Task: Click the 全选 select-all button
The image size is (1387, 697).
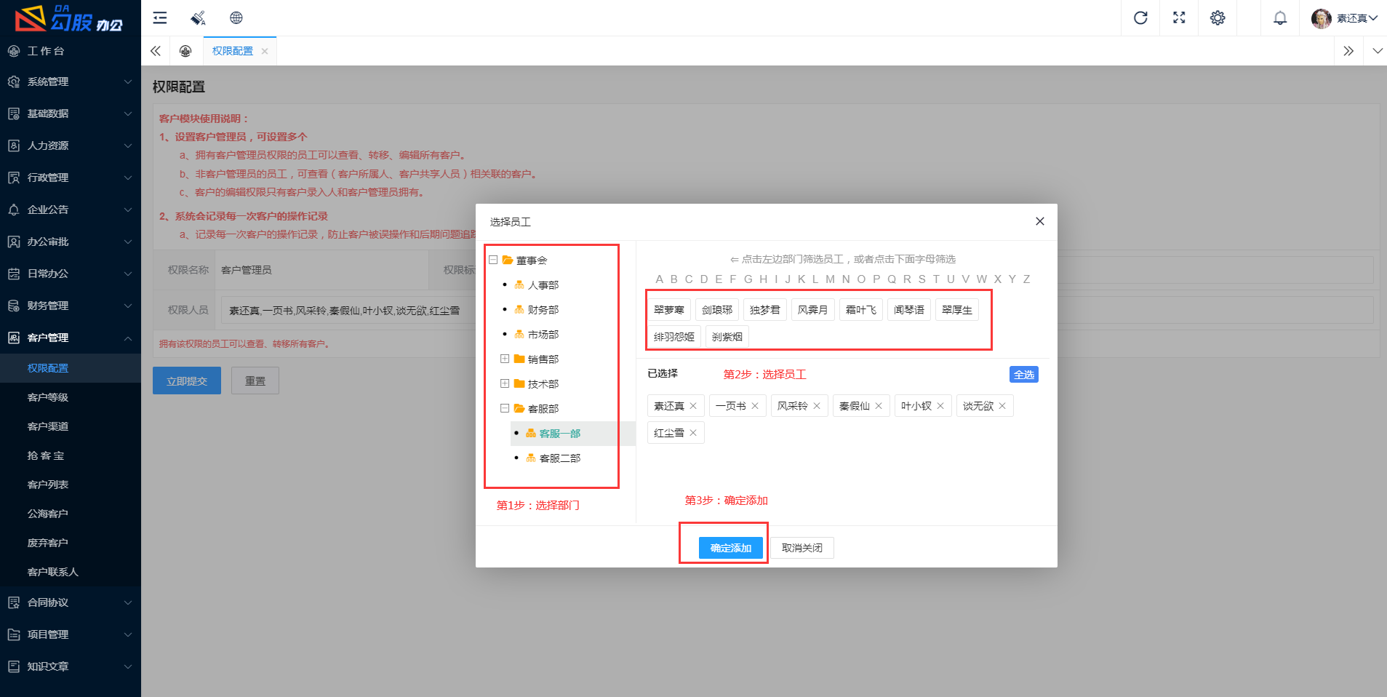Action: (x=1024, y=375)
